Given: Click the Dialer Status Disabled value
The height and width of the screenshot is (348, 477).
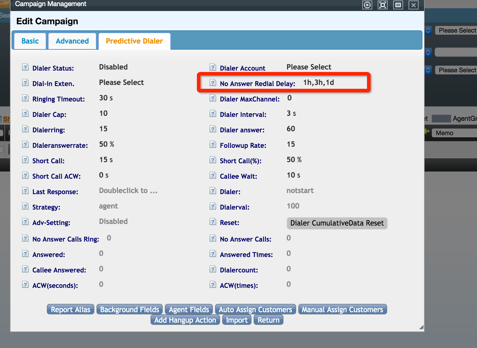Looking at the screenshot, I should (x=113, y=67).
